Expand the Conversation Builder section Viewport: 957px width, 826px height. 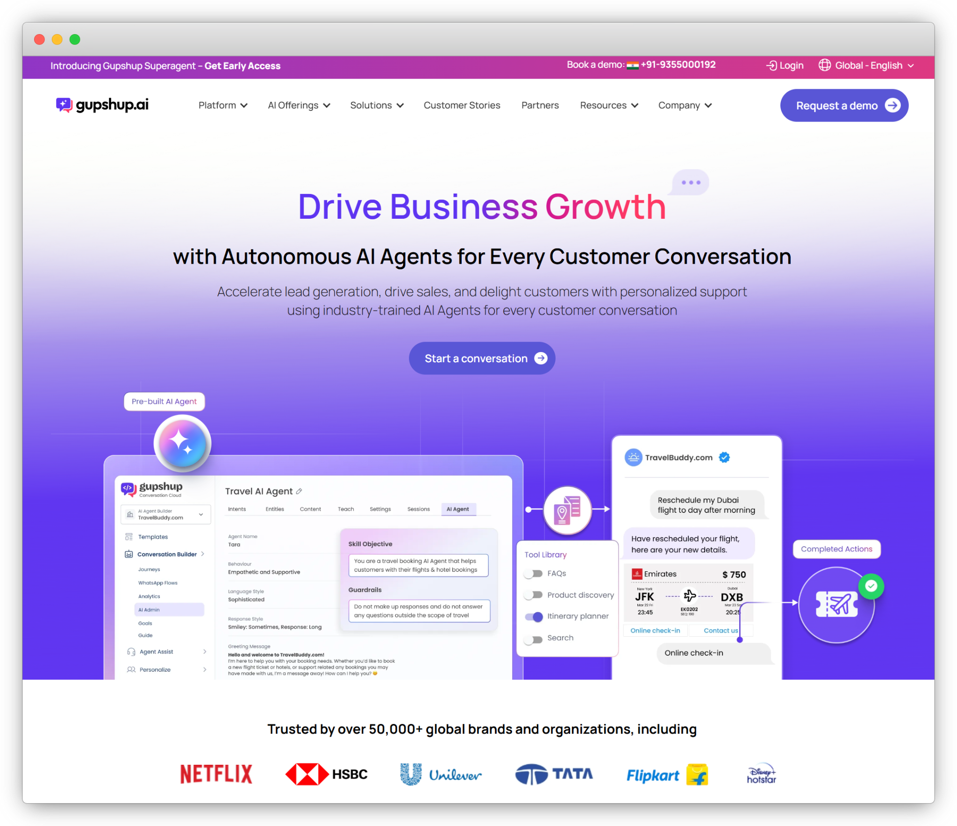tap(203, 554)
